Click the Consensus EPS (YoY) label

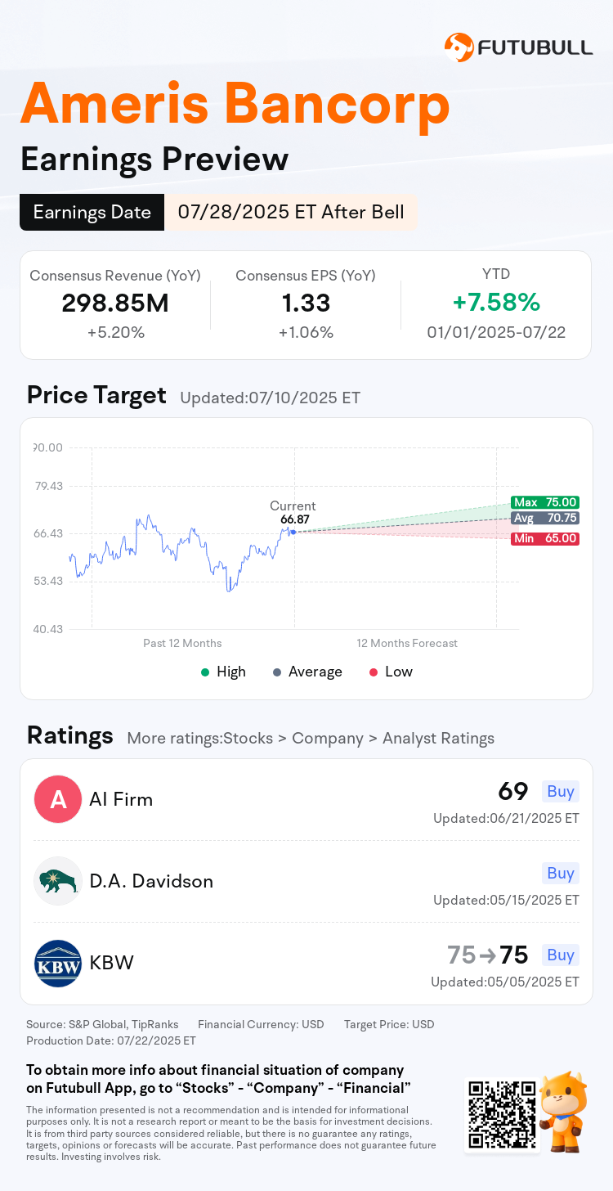coord(306,276)
